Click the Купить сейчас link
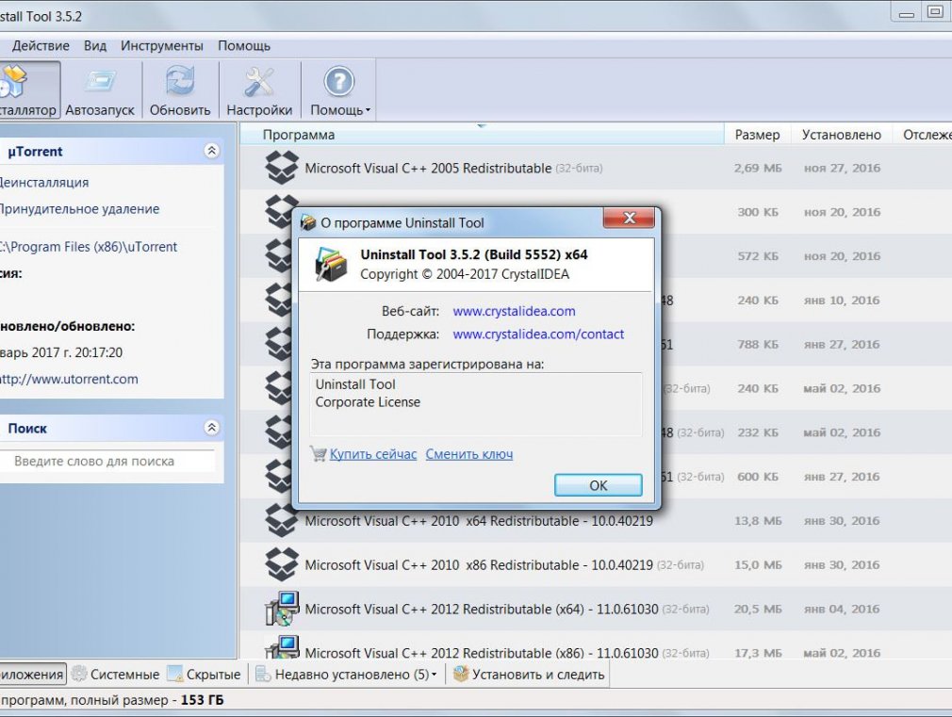952x717 pixels. click(373, 454)
